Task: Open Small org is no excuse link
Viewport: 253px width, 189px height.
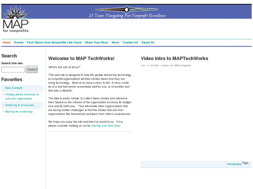Action: (19, 105)
